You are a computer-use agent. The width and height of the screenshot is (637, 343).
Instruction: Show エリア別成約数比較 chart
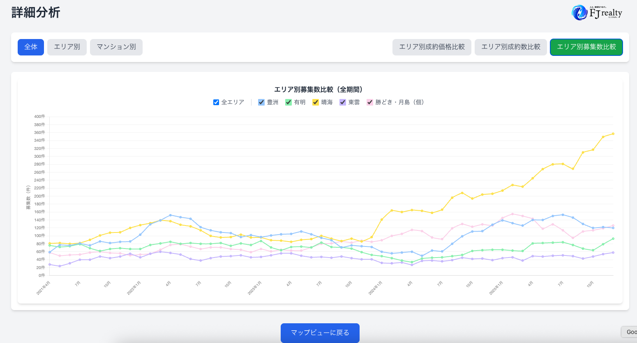coord(510,47)
